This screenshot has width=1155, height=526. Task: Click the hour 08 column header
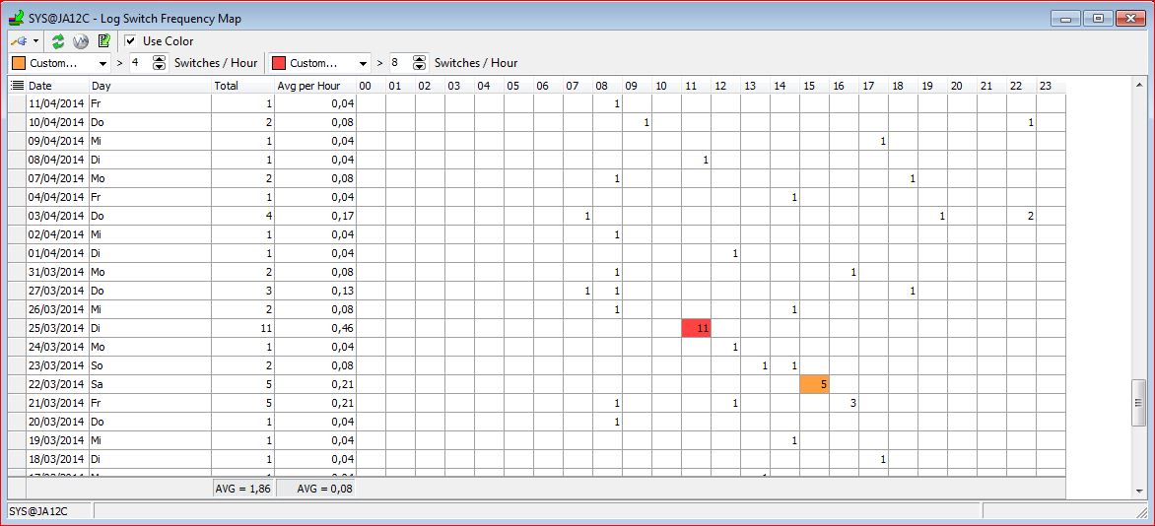[x=608, y=86]
